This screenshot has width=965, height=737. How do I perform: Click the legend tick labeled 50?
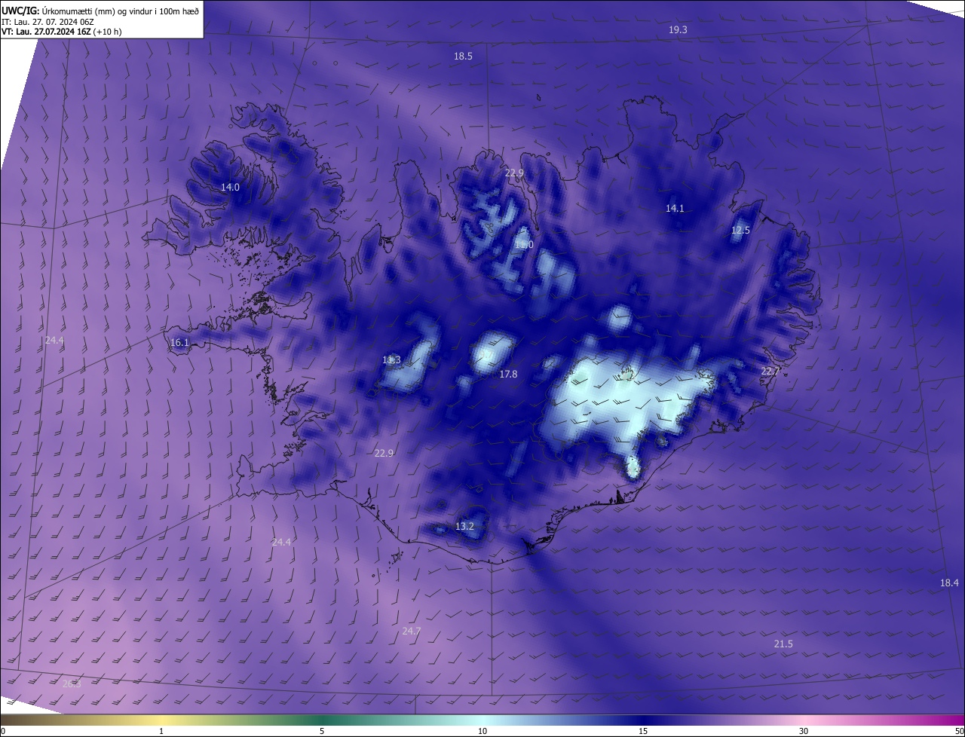tap(960, 731)
